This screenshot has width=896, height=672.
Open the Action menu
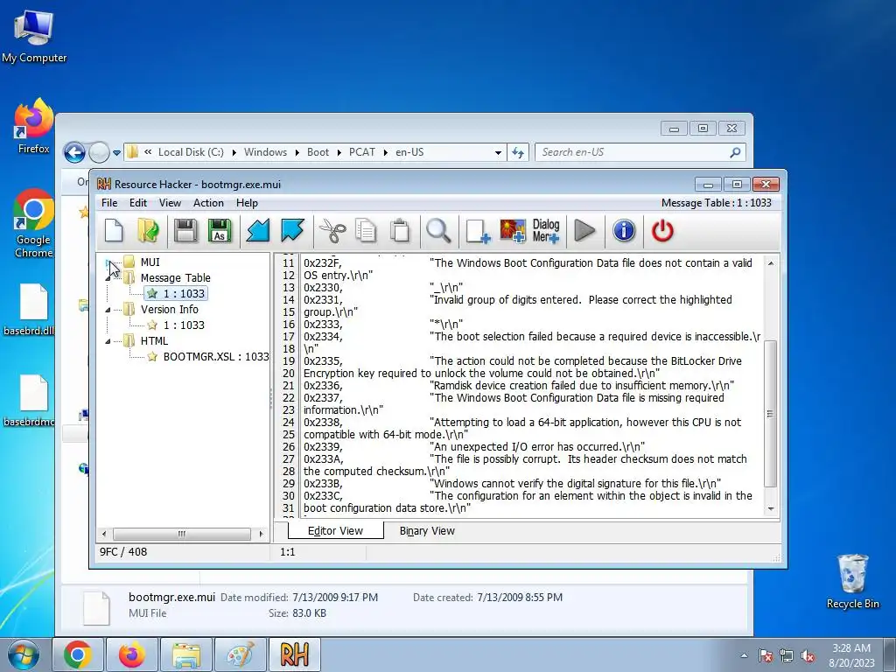pos(208,203)
